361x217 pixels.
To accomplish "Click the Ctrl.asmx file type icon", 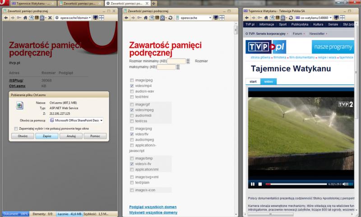I will pos(20,106).
